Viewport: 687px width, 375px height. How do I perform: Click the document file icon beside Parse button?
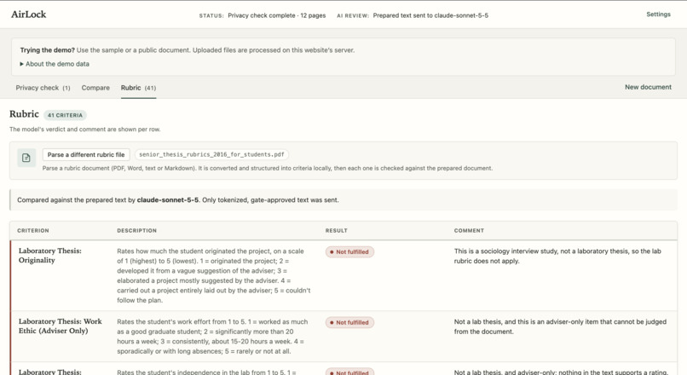pos(26,158)
